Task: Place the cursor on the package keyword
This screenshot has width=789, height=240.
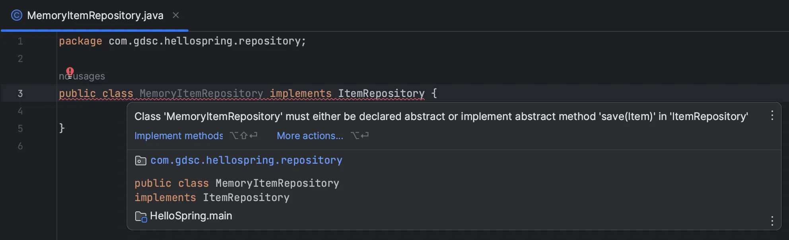Action: [80, 41]
